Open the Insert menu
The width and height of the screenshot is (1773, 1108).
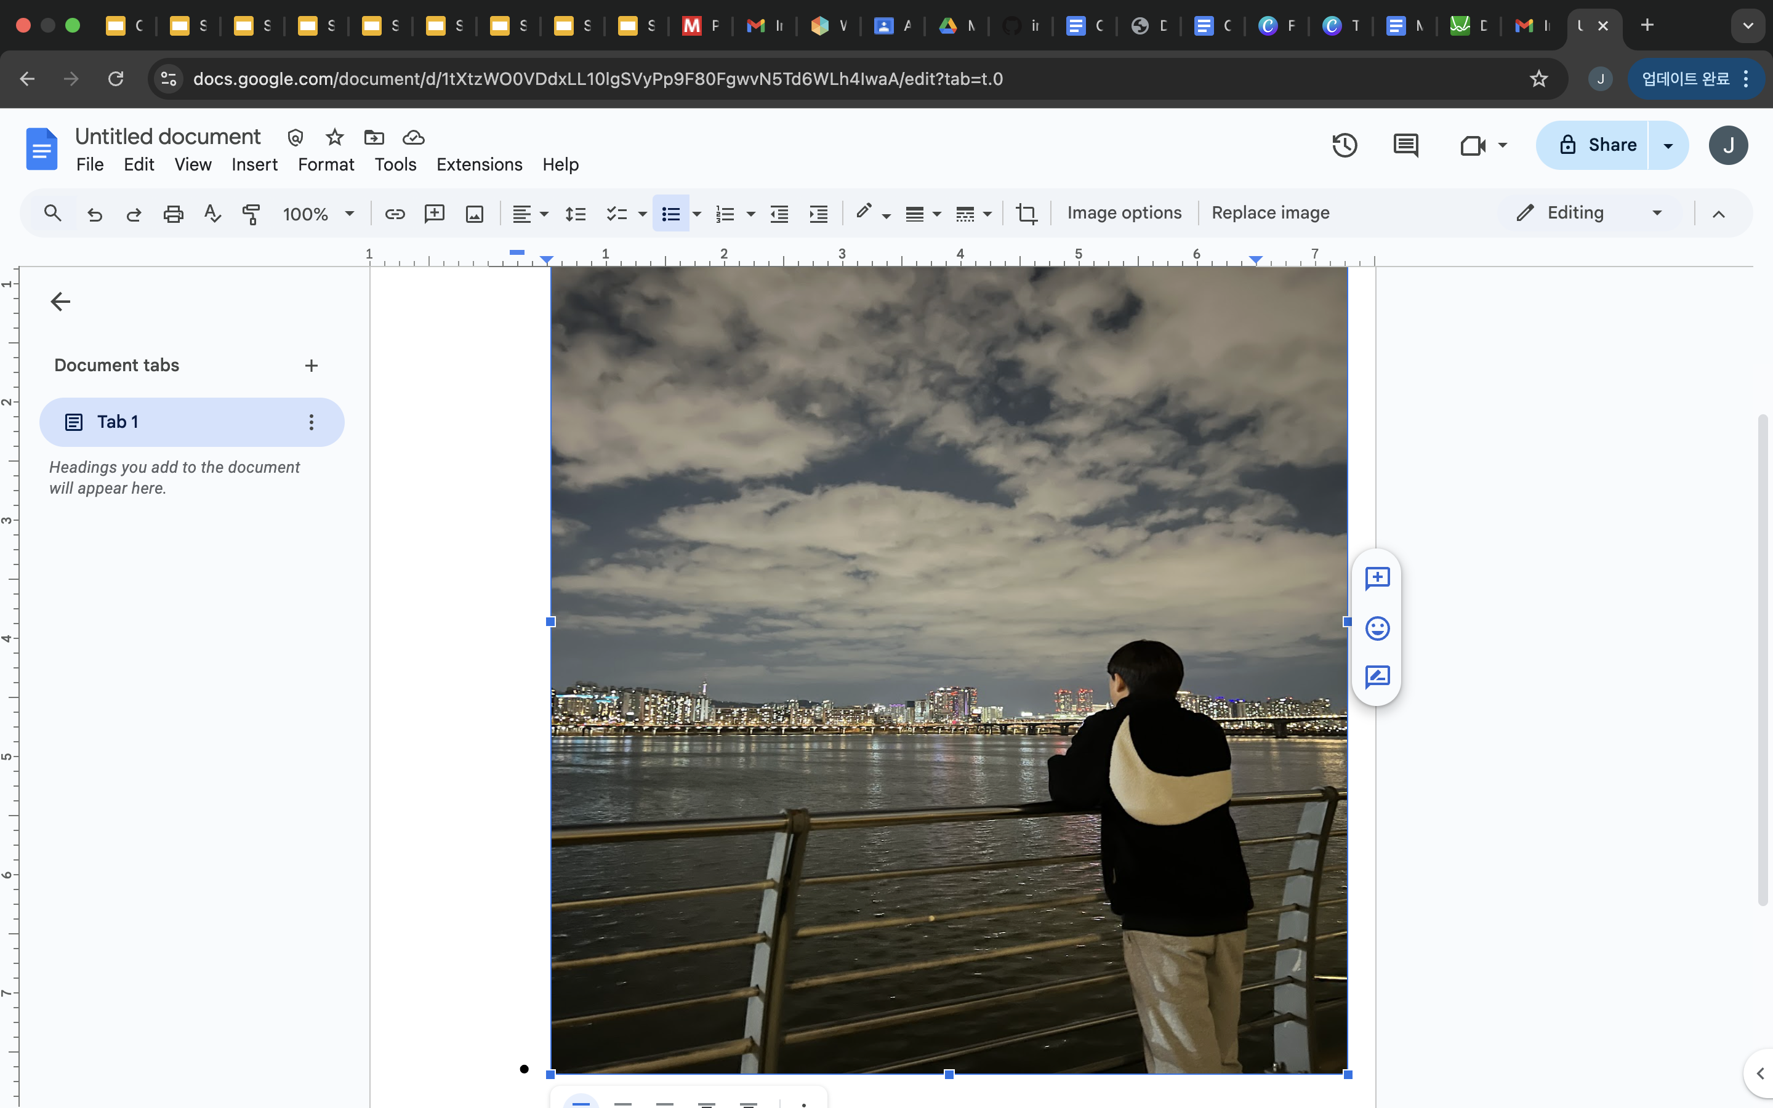pyautogui.click(x=254, y=164)
